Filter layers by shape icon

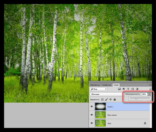tap(133, 89)
